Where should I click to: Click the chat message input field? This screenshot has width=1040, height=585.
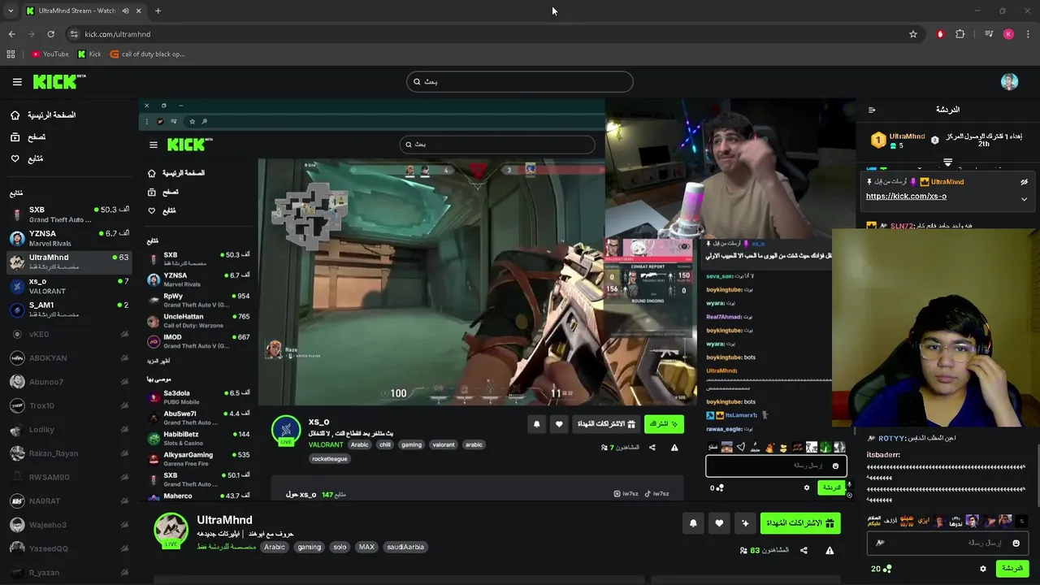(x=948, y=543)
